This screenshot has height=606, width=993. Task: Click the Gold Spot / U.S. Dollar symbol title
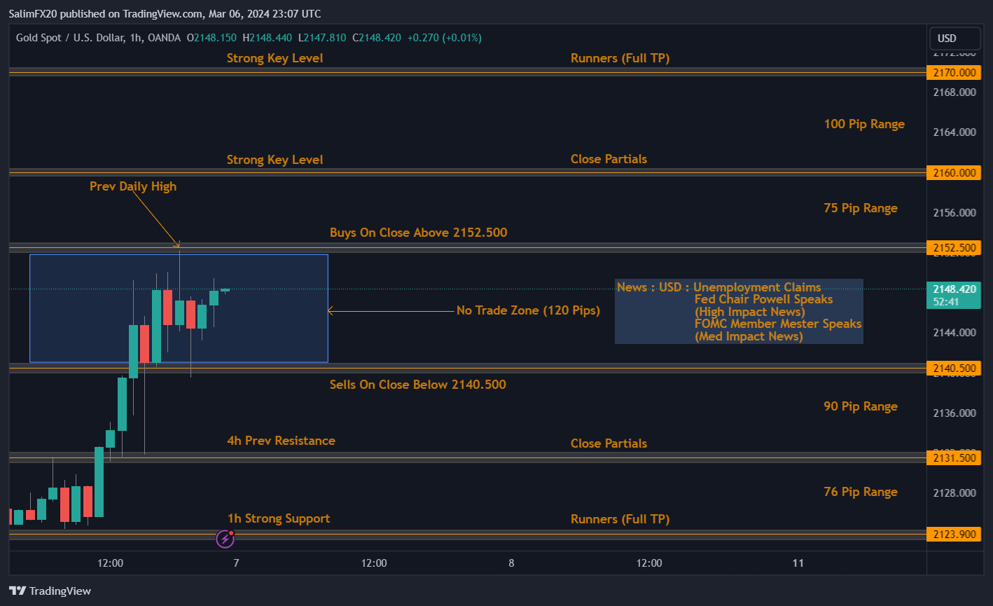pyautogui.click(x=71, y=38)
